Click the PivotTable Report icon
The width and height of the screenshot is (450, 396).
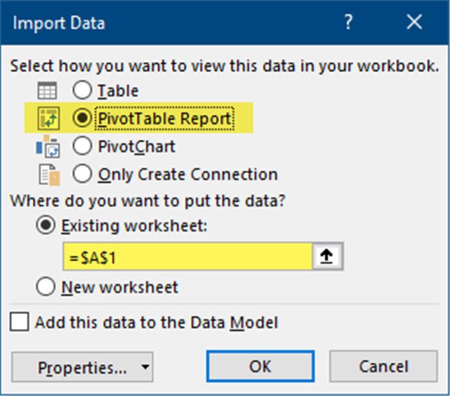click(48, 118)
